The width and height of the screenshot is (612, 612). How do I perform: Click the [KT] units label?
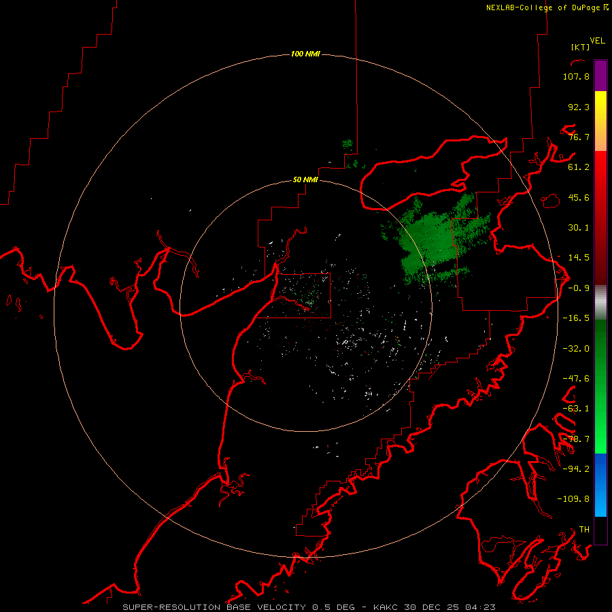coord(580,47)
